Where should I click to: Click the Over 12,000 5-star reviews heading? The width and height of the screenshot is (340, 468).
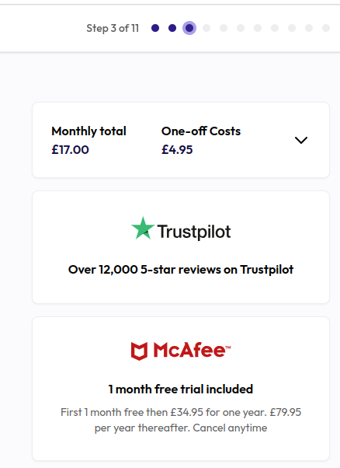point(181,270)
